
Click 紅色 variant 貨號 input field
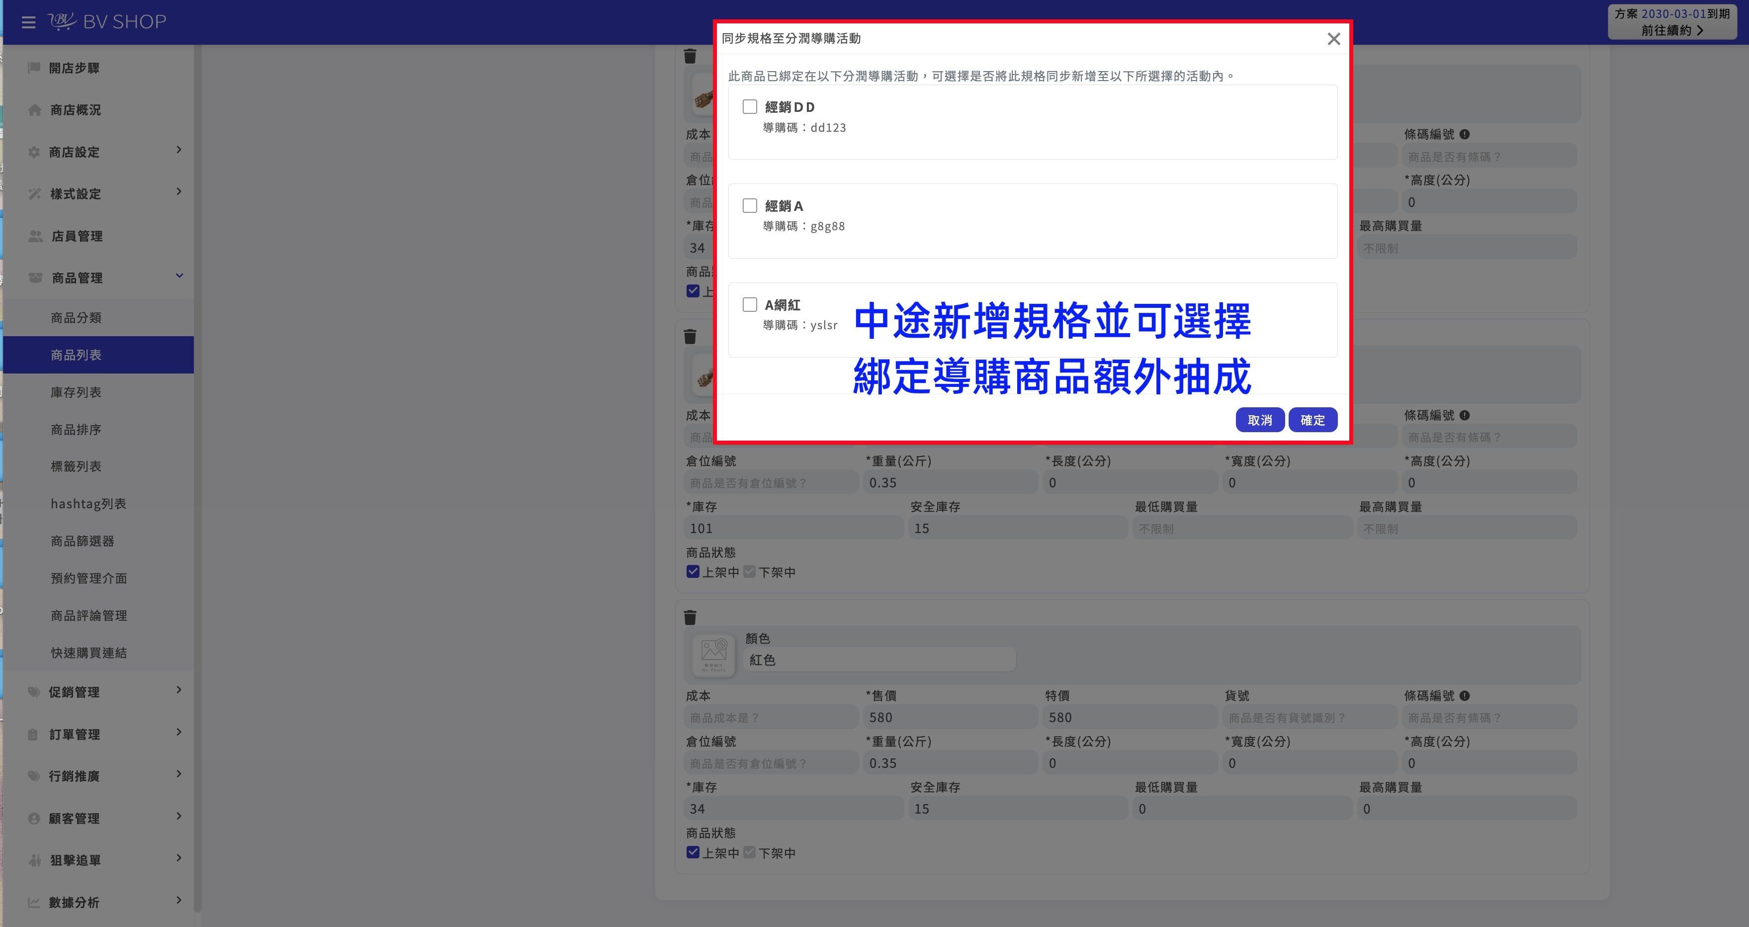coord(1310,717)
